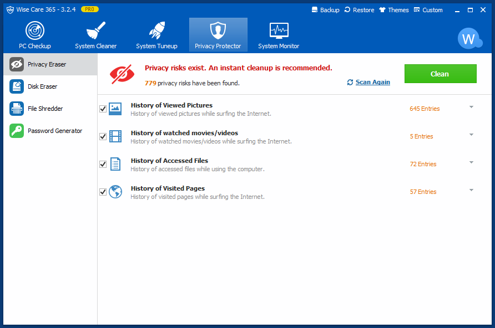Screen dimensions: 495x328
Task: Open System Tuneup rocket icon
Action: [157, 30]
